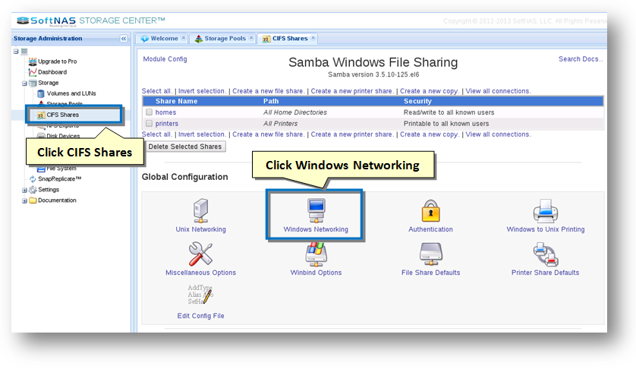Screen dimensions: 636x369
Task: Open Edit Config File icon
Action: coord(200,295)
